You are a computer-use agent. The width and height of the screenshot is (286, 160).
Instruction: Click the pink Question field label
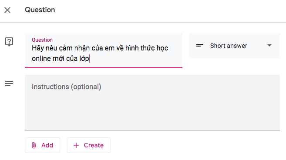[x=42, y=40]
